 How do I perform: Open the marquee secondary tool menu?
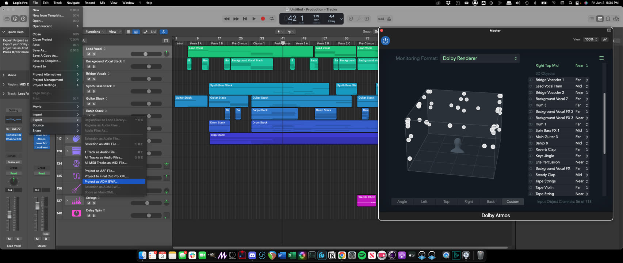[x=291, y=32]
